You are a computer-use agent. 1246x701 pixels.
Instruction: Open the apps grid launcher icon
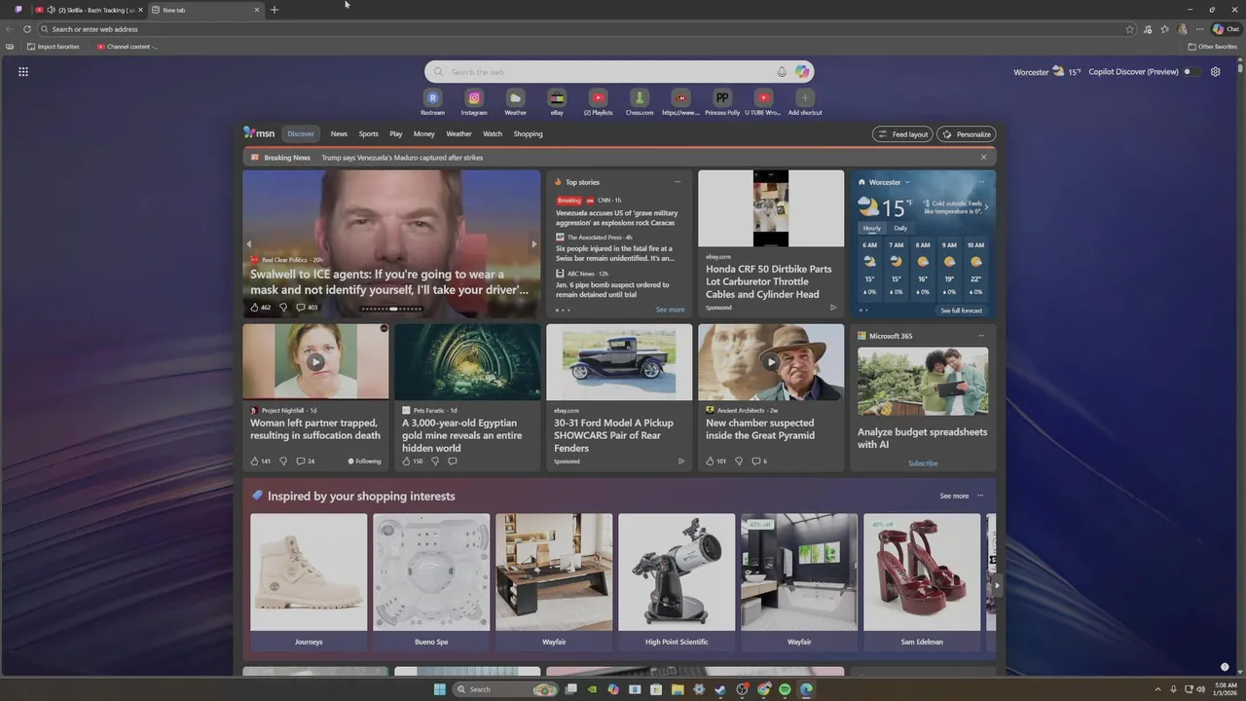[23, 72]
